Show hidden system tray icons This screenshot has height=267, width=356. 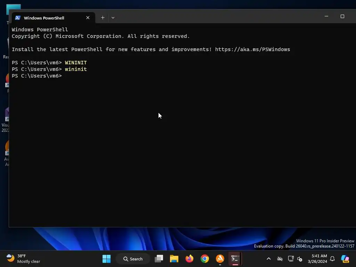pos(269,259)
